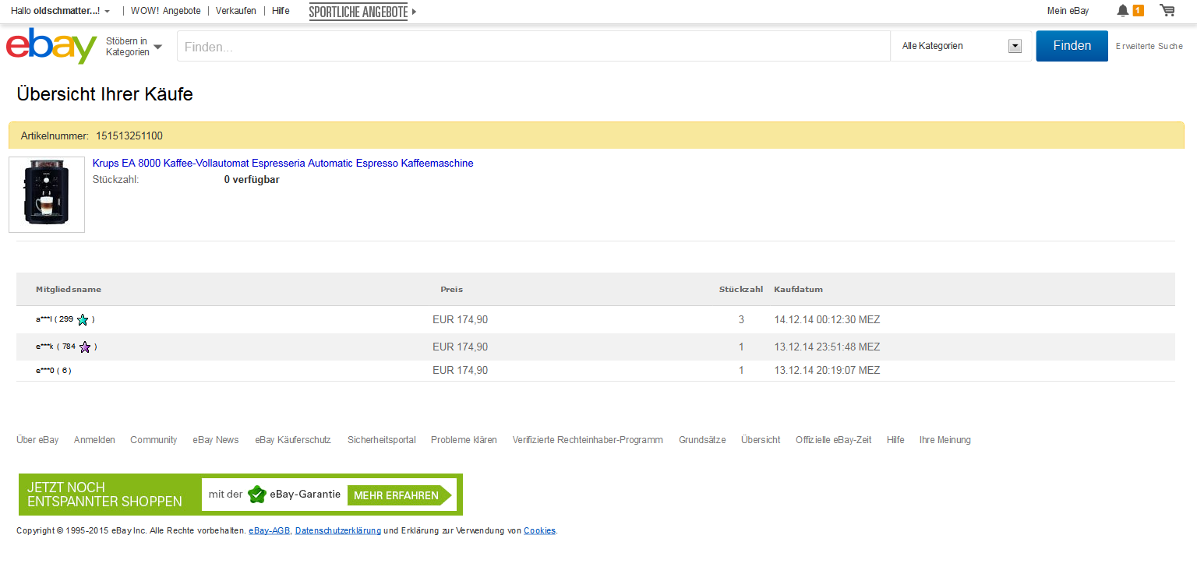Expand the Sportliche Angebote arrow
Viewport: 1197px width, 588px height.
tap(414, 12)
